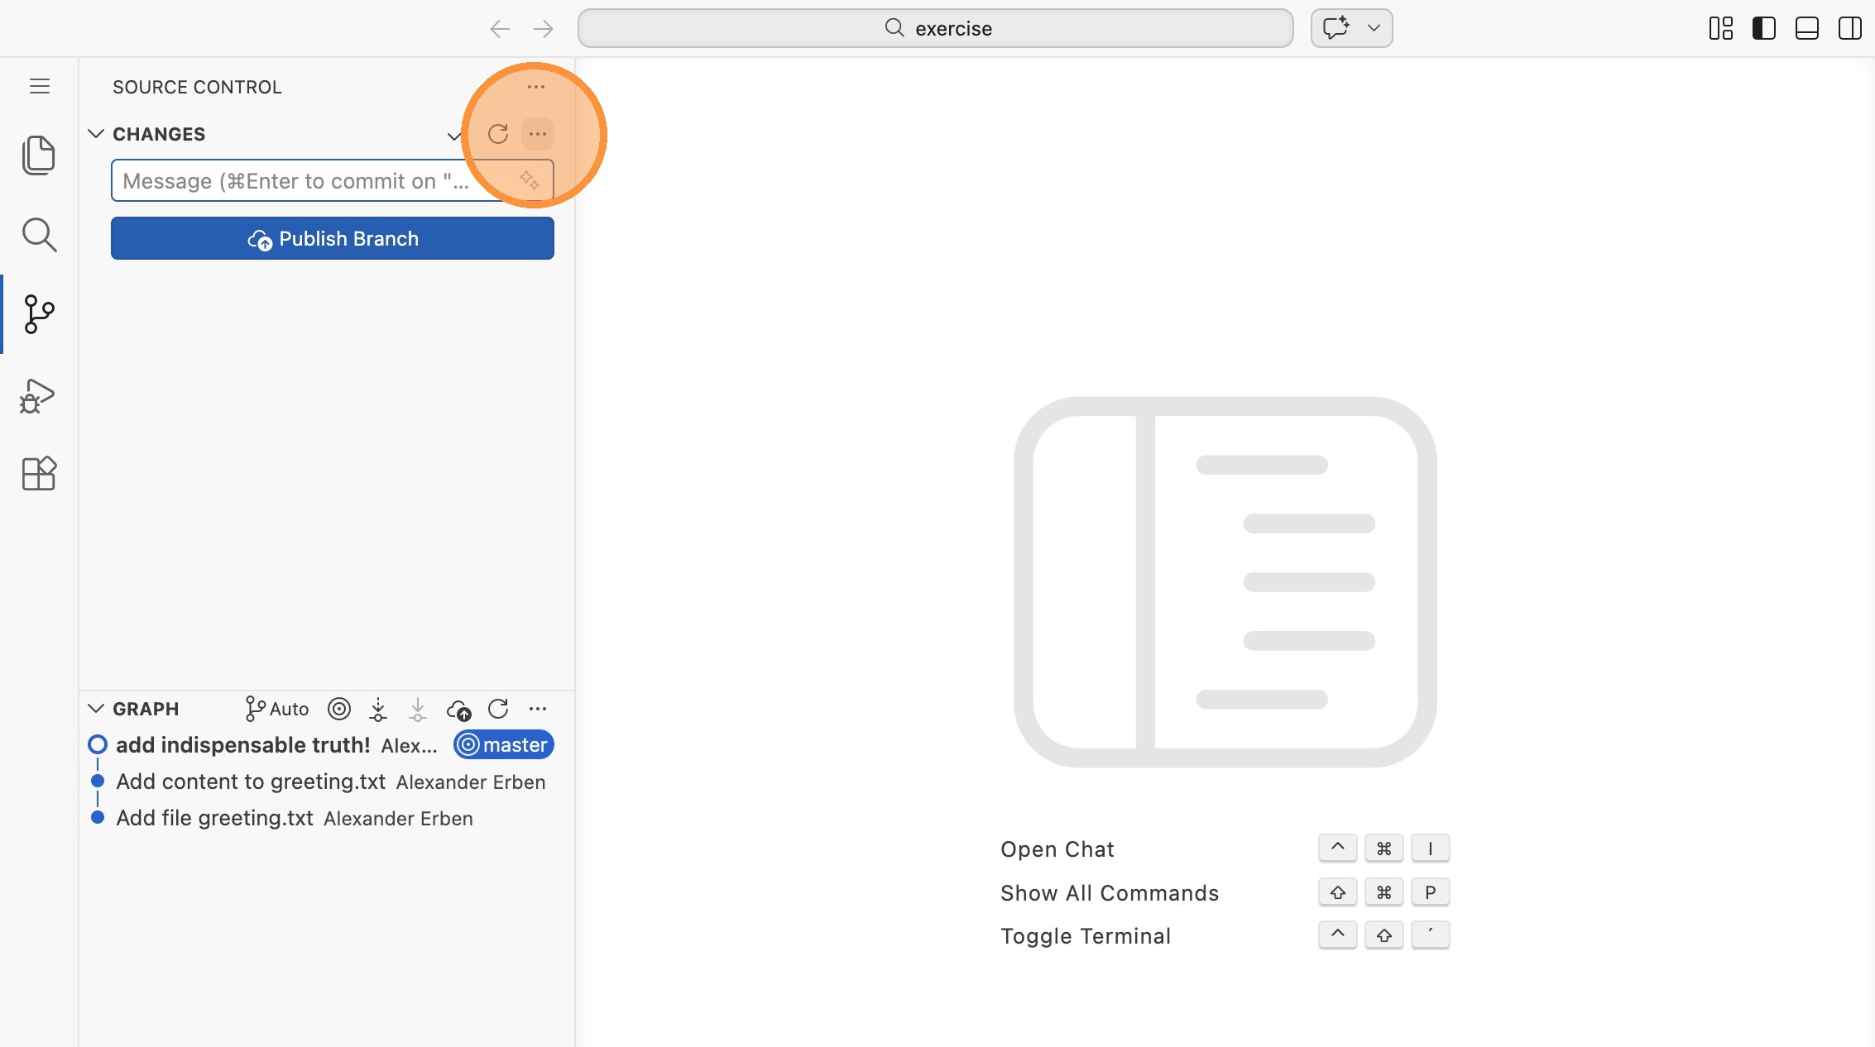Open Source Control more actions menu

[536, 87]
